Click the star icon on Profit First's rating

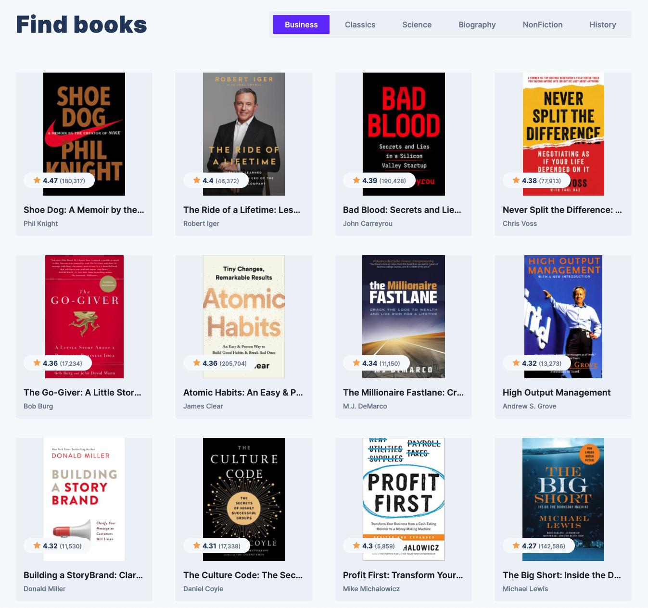pos(355,545)
